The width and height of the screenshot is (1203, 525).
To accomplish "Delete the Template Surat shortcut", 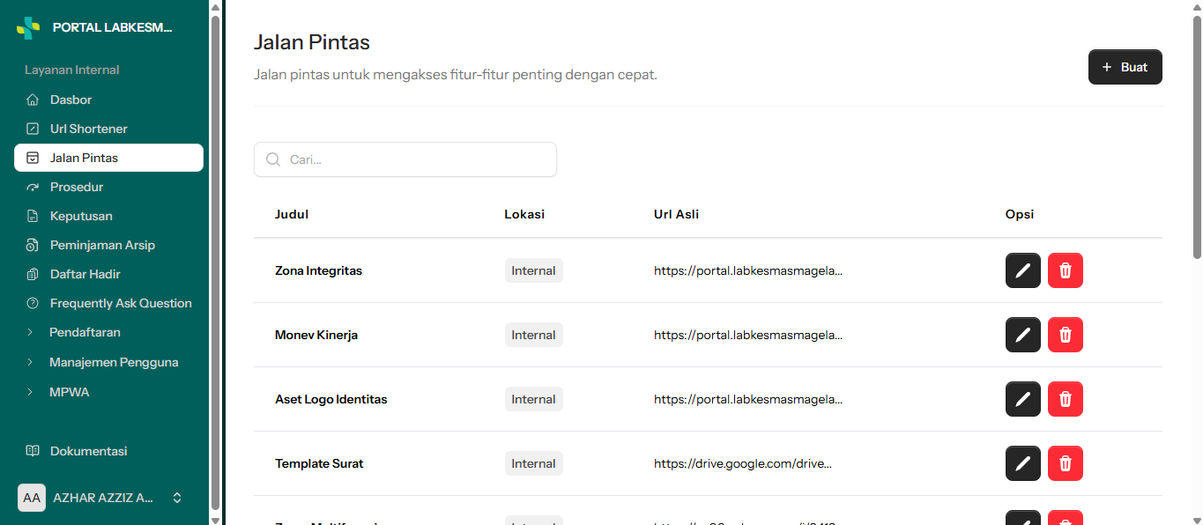I will 1066,463.
